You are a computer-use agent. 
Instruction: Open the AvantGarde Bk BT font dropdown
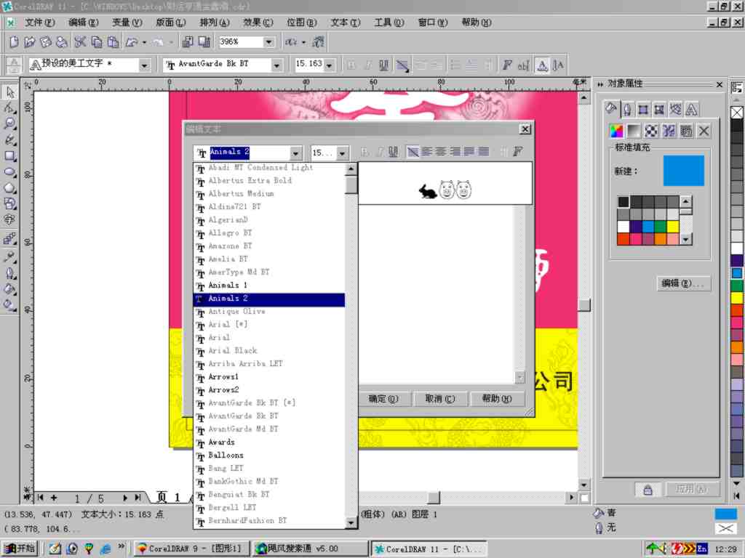click(276, 65)
